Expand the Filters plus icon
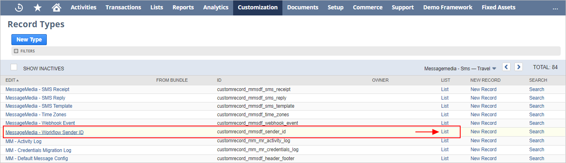The image size is (566, 163). click(x=16, y=51)
